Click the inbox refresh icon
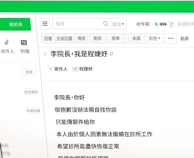This screenshot has width=194, height=158. 171,24
